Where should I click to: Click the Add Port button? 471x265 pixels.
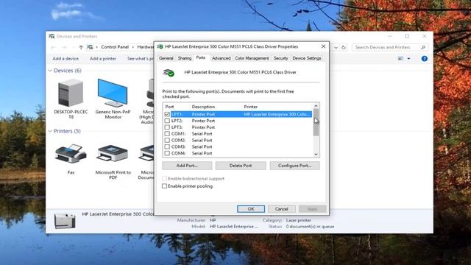[x=187, y=166]
